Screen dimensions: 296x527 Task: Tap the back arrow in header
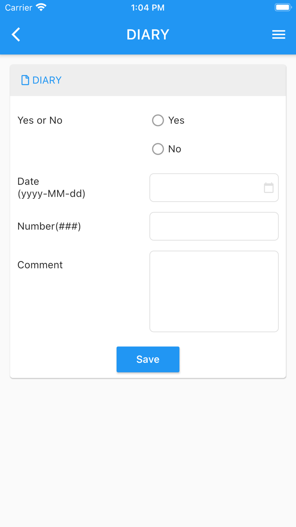click(x=16, y=34)
